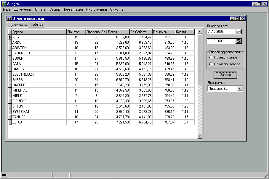Screen dimensions: 269x179
Task: Select the HACKER group cell
Action: (x=39, y=85)
